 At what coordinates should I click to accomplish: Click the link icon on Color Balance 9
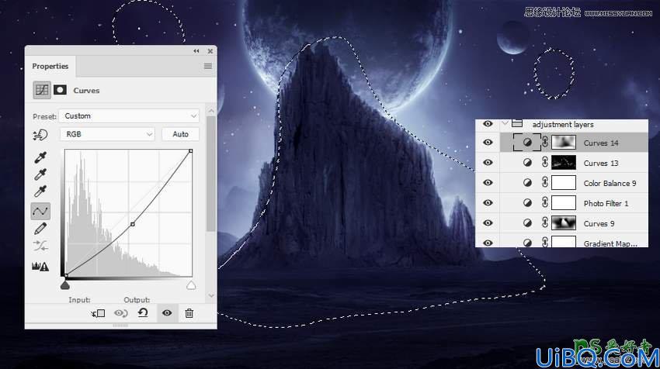coord(545,183)
